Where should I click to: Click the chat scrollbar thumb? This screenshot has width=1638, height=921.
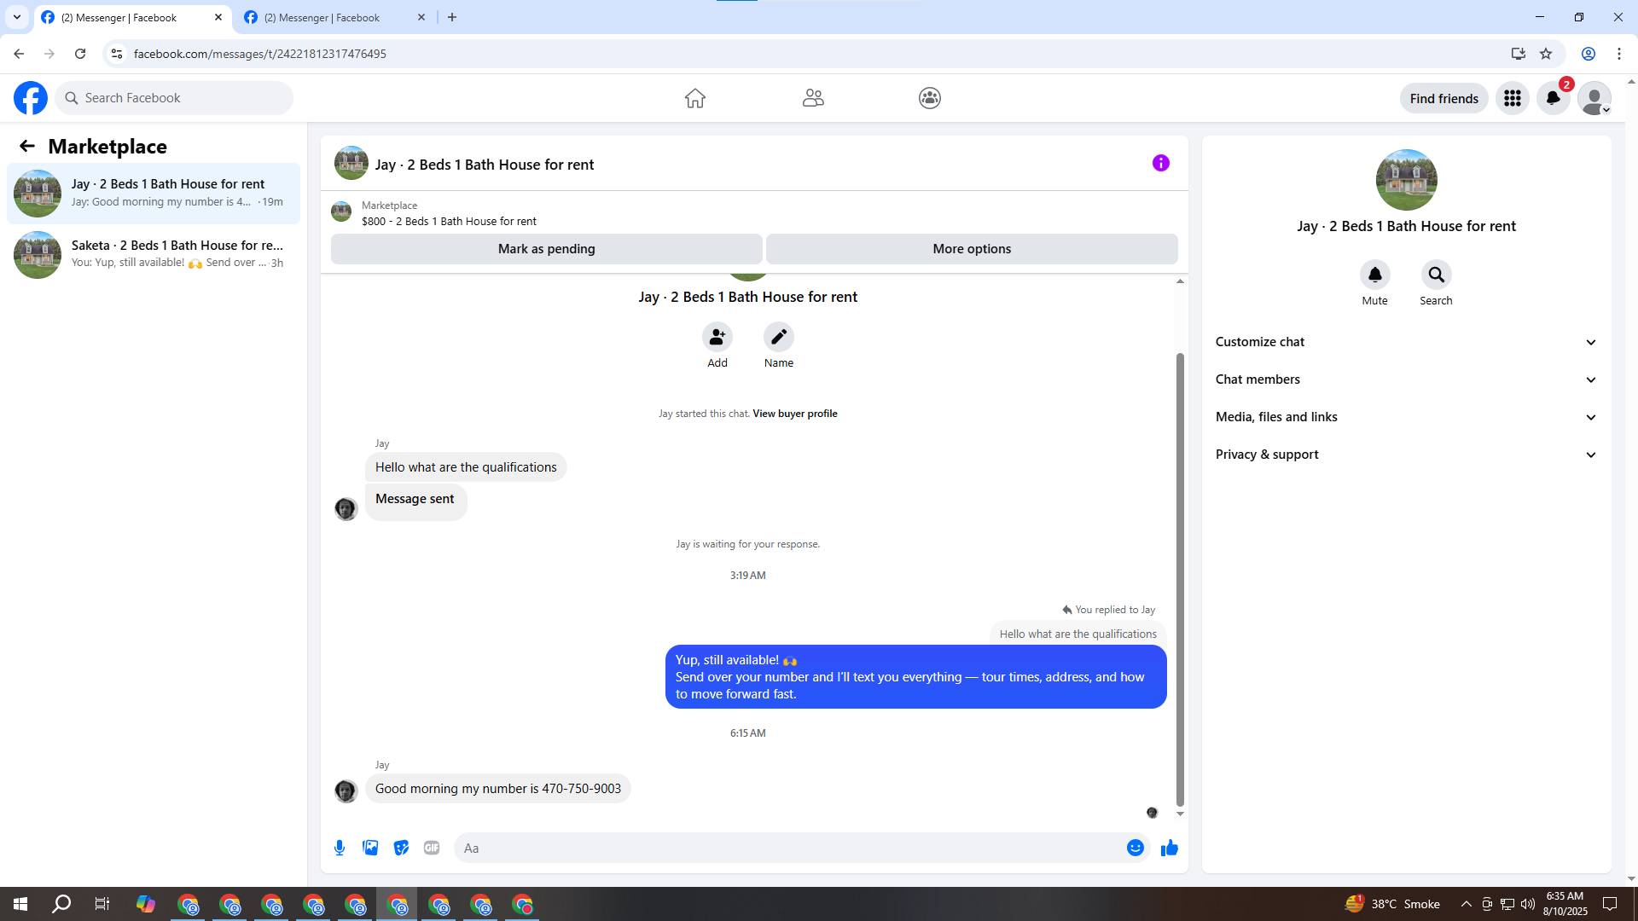tap(1180, 580)
